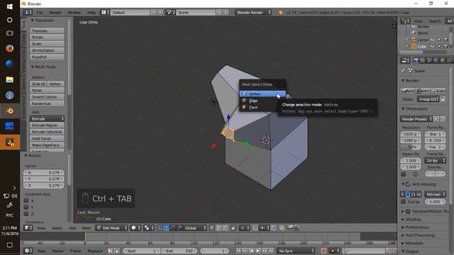Viewport: 454px width, 255px height.
Task: Open the Windows Start menu
Action: (9, 6)
